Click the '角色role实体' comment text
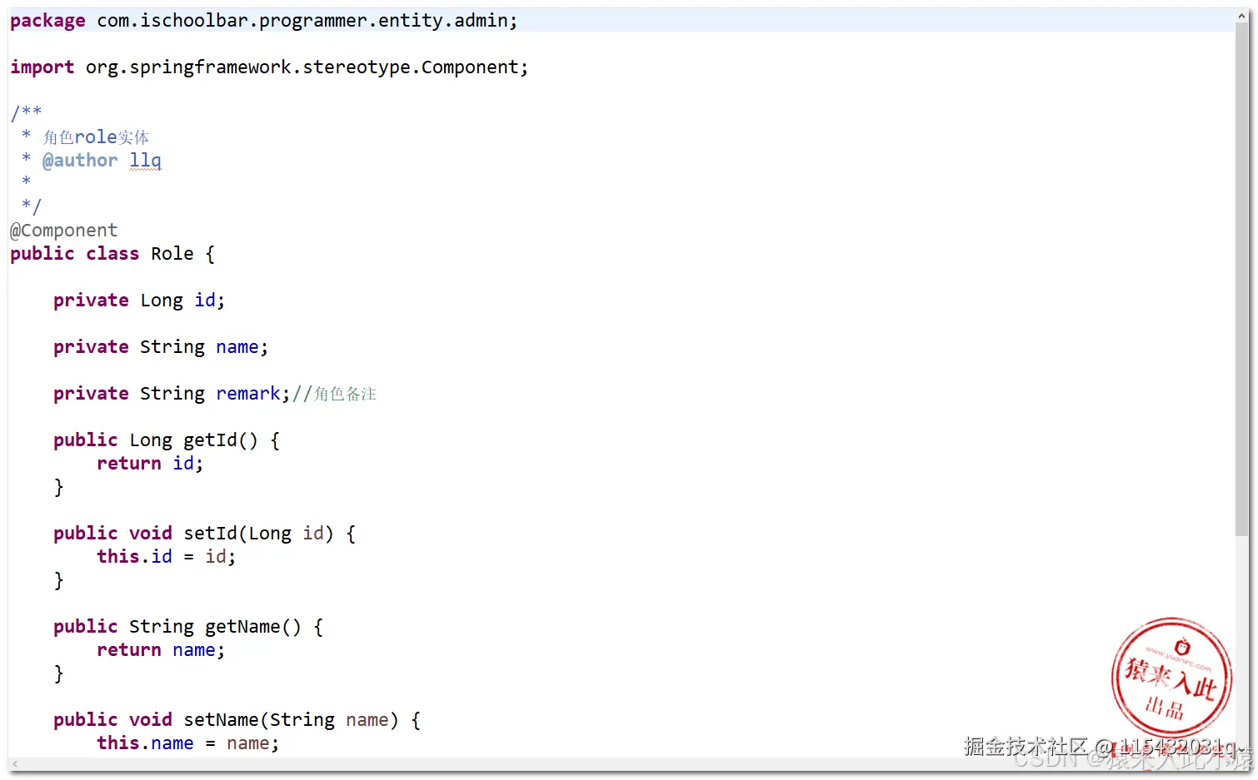 tap(96, 137)
